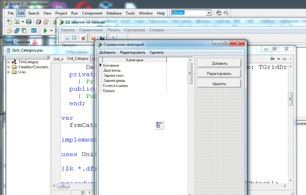Viewport: 306px width, 195px height.
Task: Click the green Run arrow icon
Action: tap(45, 31)
